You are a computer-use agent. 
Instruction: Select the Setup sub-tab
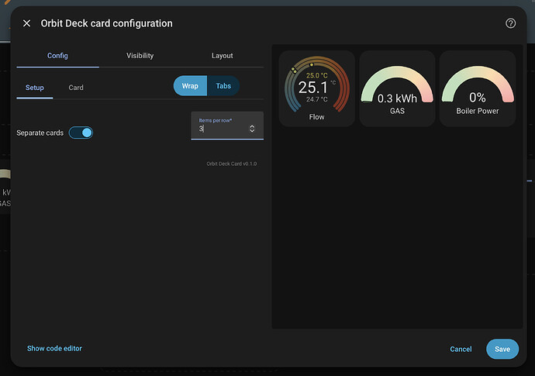(34, 88)
